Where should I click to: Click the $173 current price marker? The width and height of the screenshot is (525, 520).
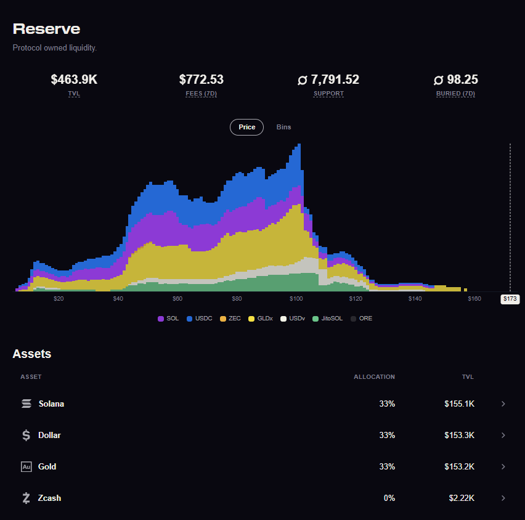[x=510, y=299]
